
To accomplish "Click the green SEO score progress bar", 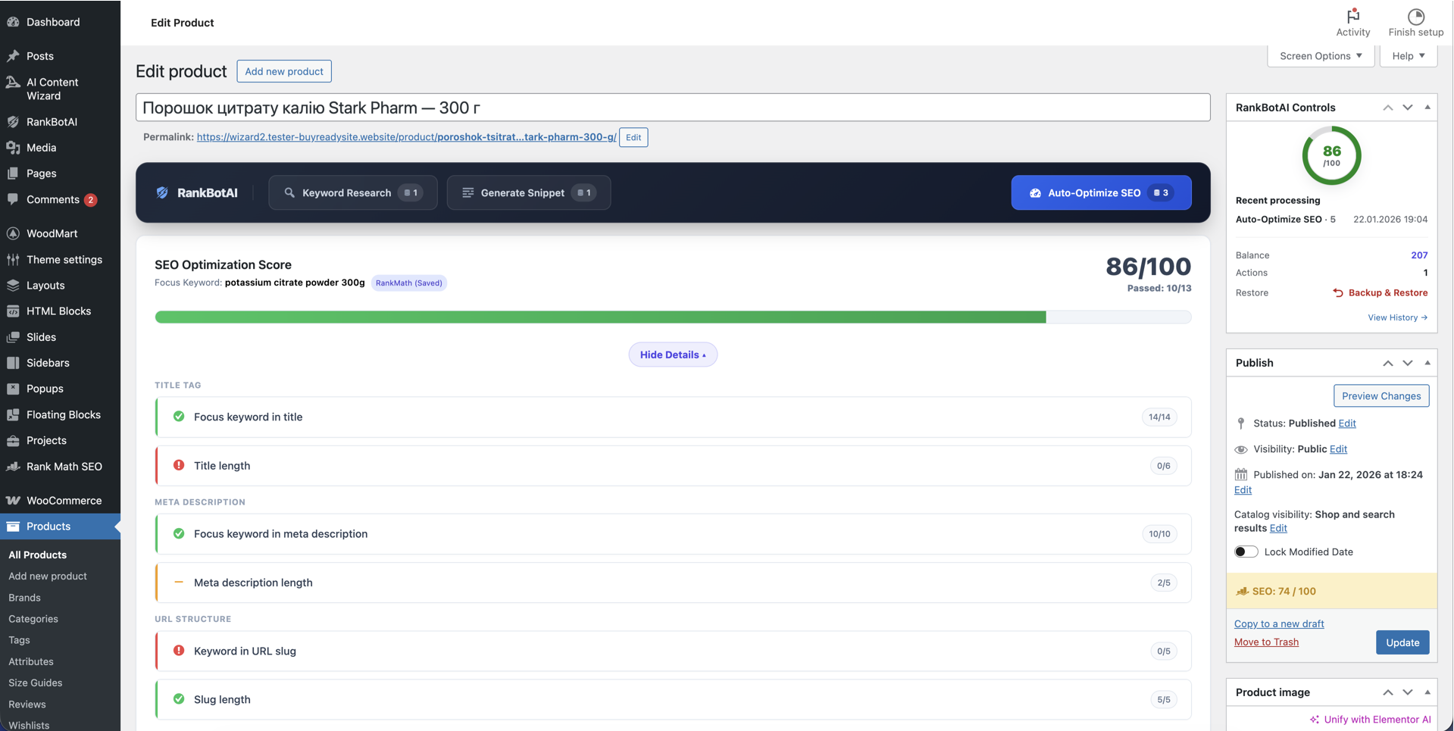I will [599, 317].
